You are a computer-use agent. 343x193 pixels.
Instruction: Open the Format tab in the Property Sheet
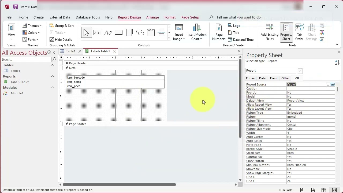251,78
